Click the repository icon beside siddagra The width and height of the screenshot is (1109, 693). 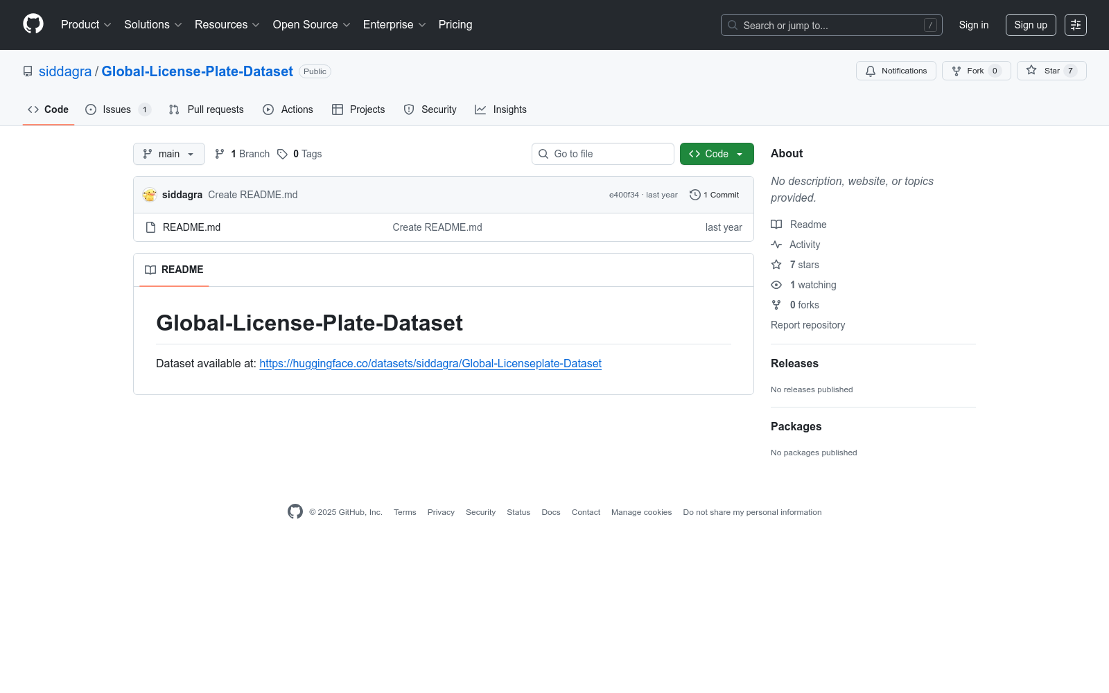point(28,71)
